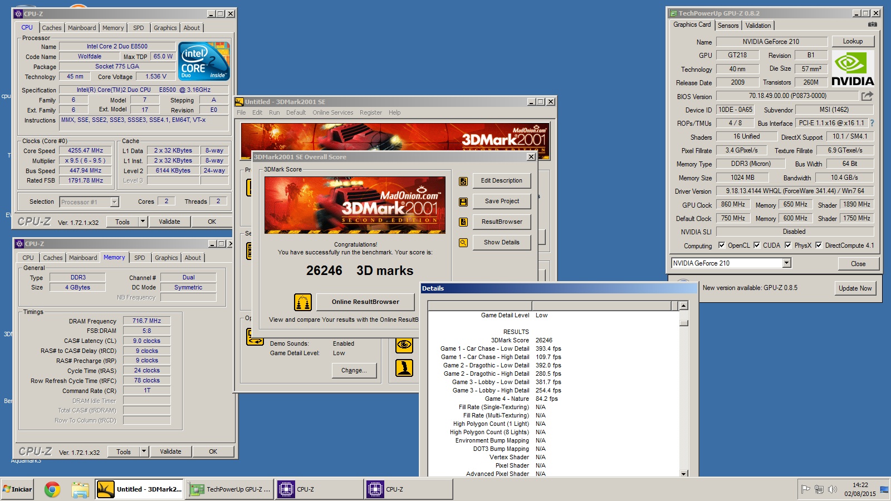Switch to second CPU-Z taskbar item

coord(408,489)
